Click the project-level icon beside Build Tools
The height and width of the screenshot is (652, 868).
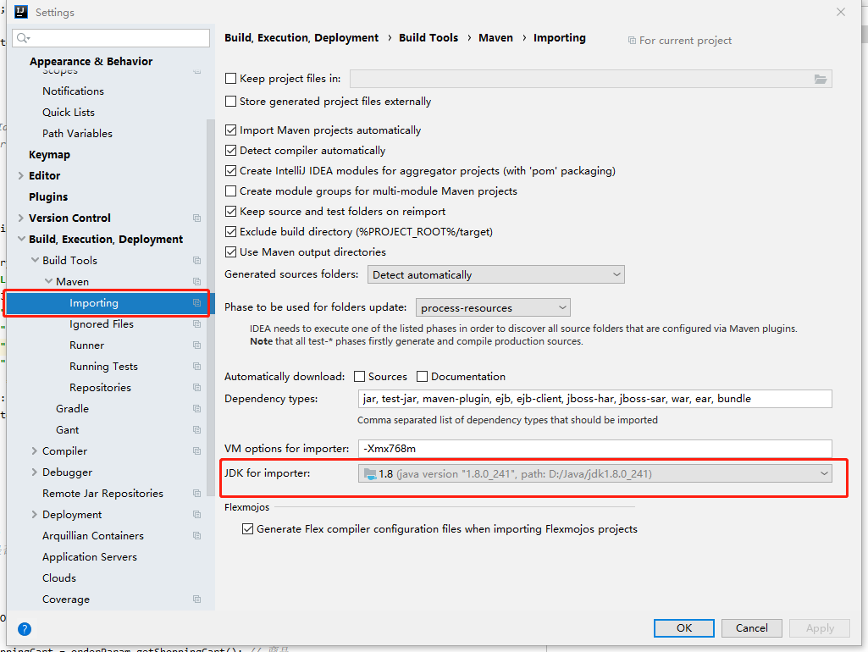pos(196,260)
